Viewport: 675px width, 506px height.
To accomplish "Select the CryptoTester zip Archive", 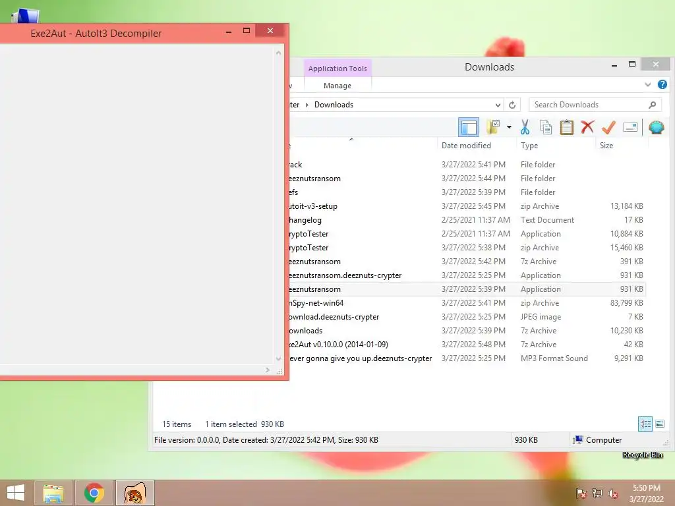I will pos(467,248).
